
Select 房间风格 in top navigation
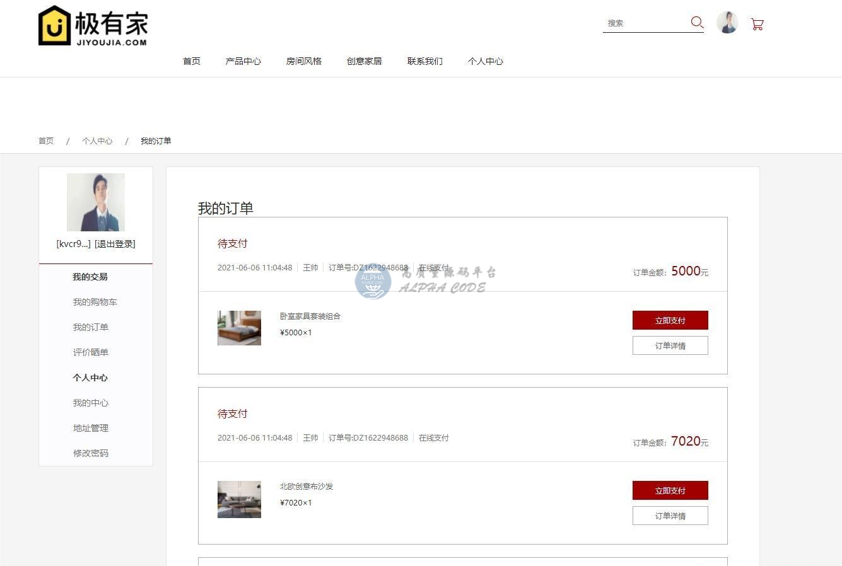(304, 61)
